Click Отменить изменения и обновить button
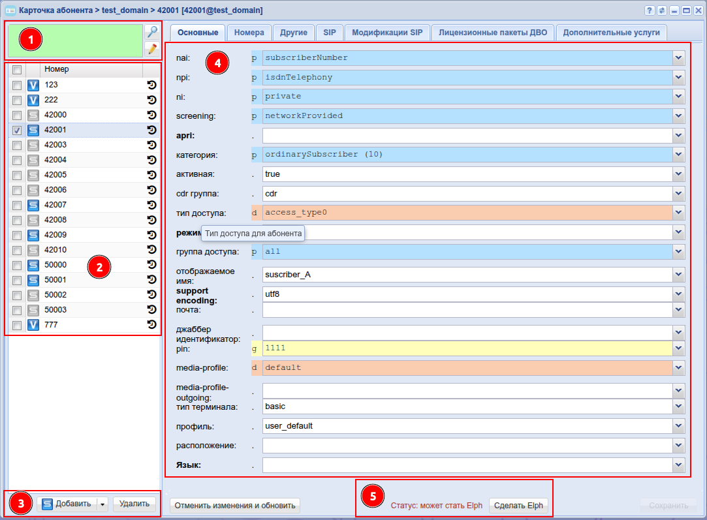Viewport: 707px width, 520px height. pos(234,505)
